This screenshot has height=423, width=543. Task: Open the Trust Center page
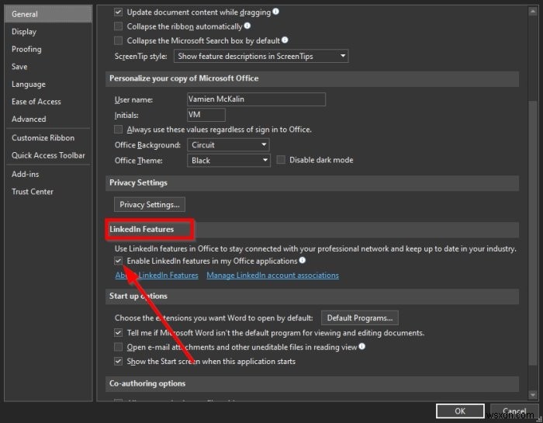coord(48,191)
